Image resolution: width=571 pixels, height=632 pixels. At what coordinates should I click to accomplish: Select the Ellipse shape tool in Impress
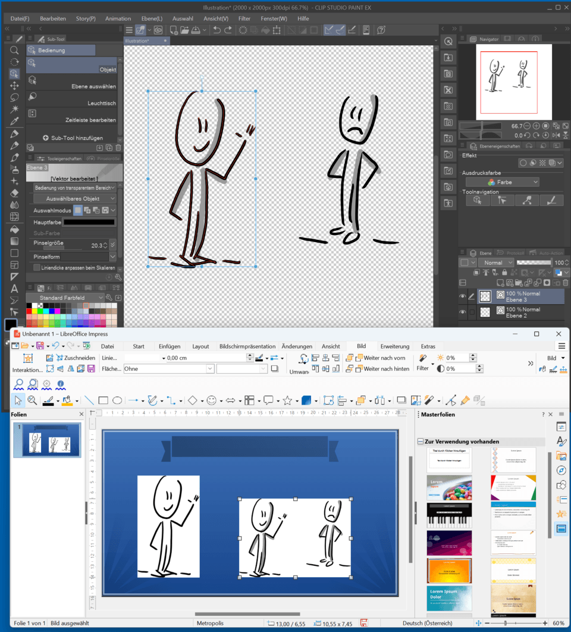click(x=117, y=401)
